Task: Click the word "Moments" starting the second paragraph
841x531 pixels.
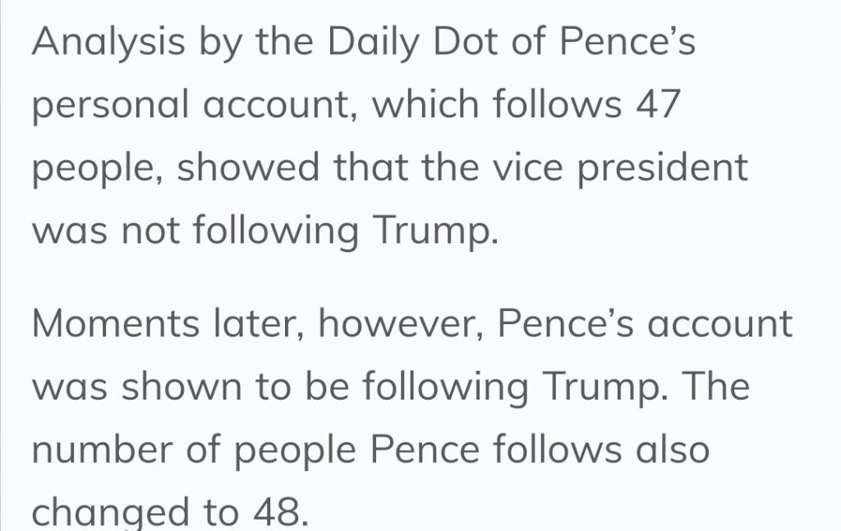Action: click(116, 324)
